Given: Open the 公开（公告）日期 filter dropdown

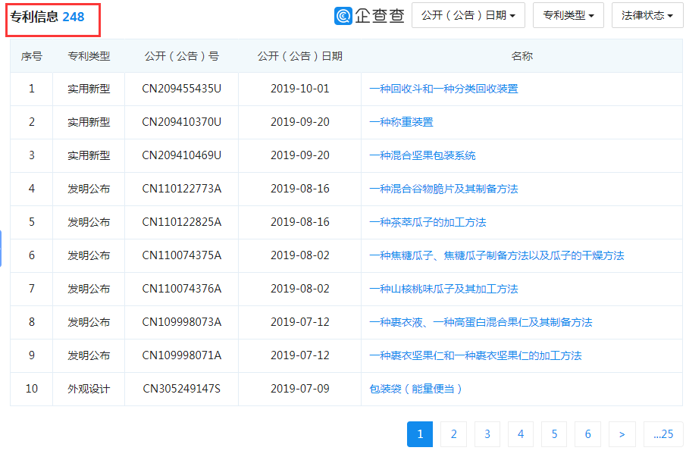Looking at the screenshot, I should click(x=468, y=15).
